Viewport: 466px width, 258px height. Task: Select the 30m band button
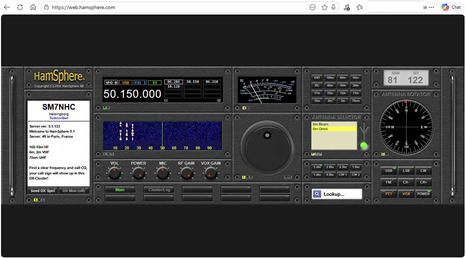coord(343,85)
